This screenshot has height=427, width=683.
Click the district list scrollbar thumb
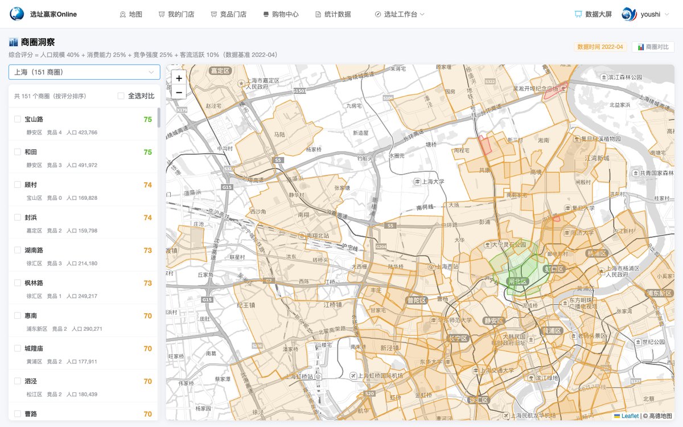(x=159, y=118)
